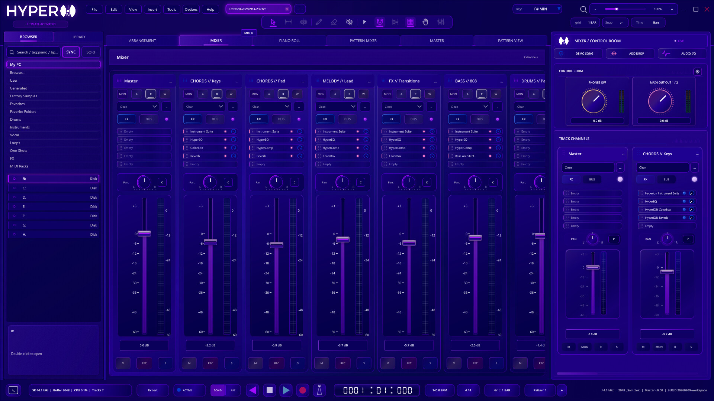714x401 pixels.
Task: Rewind to start in transport
Action: (x=253, y=390)
